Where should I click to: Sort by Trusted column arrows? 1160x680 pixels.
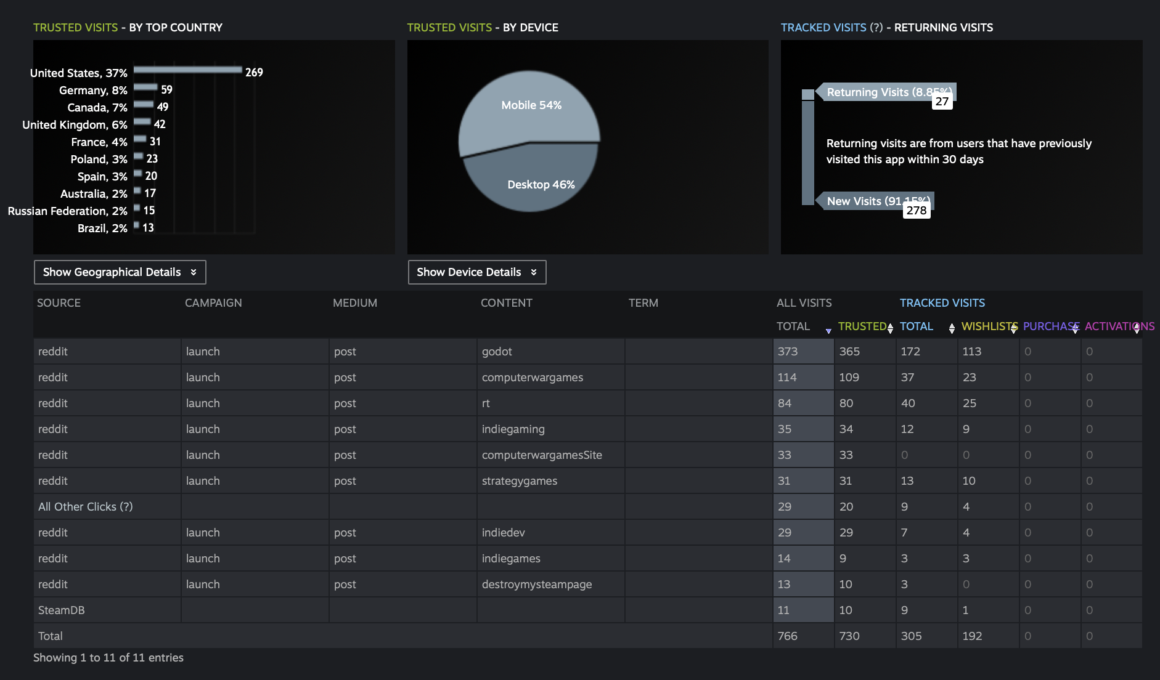point(890,328)
